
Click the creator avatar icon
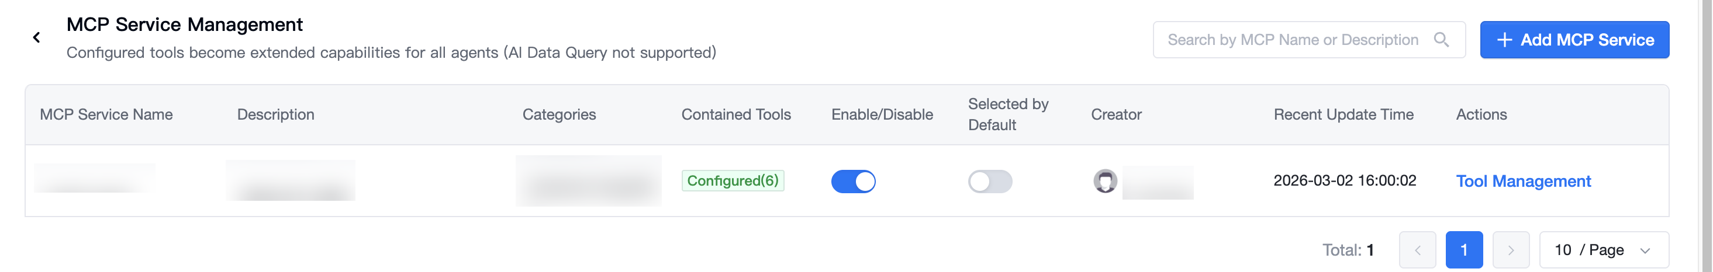(x=1105, y=181)
